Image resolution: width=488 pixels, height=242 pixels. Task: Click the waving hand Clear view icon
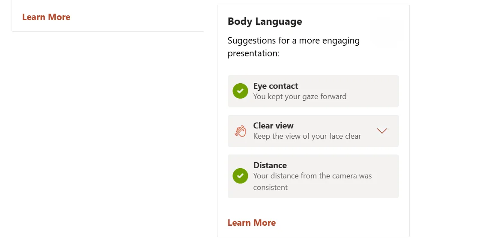pyautogui.click(x=240, y=131)
